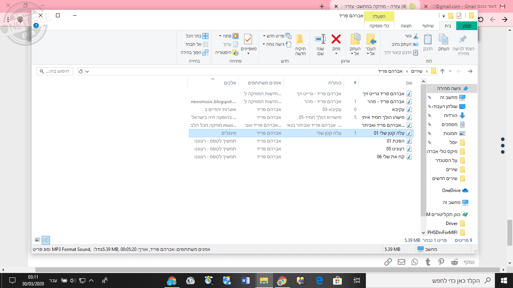Viewport: 513px width, 288px height.
Task: Open OneDrive in navigation pane
Action: (455, 190)
